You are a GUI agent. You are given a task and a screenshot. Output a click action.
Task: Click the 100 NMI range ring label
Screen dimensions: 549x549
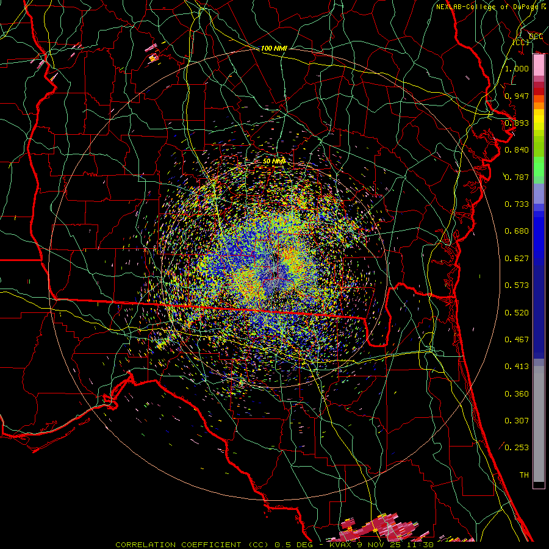point(274,48)
